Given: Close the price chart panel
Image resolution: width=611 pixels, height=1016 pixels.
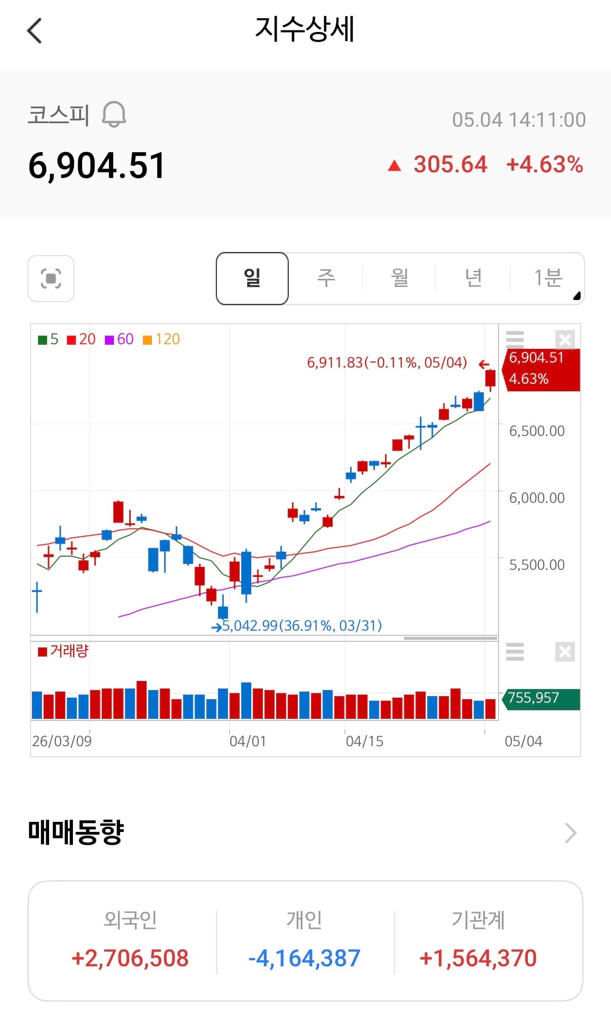Looking at the screenshot, I should (x=565, y=339).
